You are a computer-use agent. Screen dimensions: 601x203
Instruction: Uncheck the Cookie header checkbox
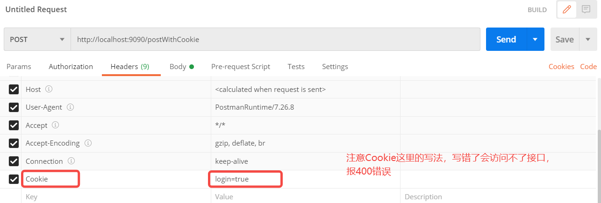[x=14, y=179]
